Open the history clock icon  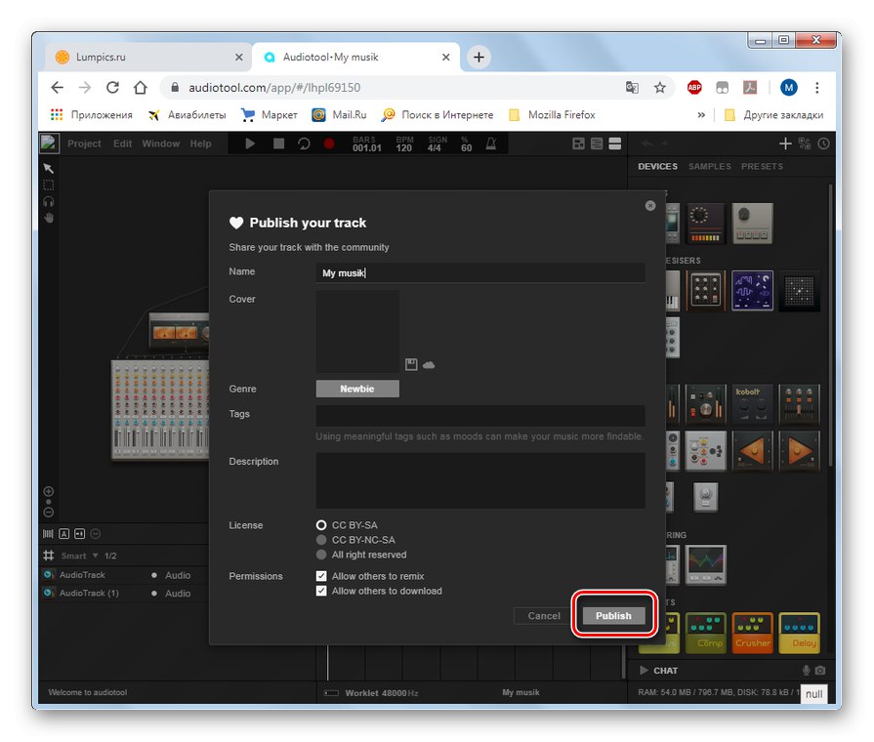click(823, 144)
